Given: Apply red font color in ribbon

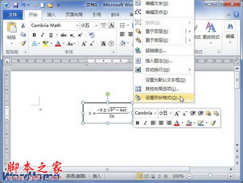Looking at the screenshot, I should pyautogui.click(x=58, y=44).
